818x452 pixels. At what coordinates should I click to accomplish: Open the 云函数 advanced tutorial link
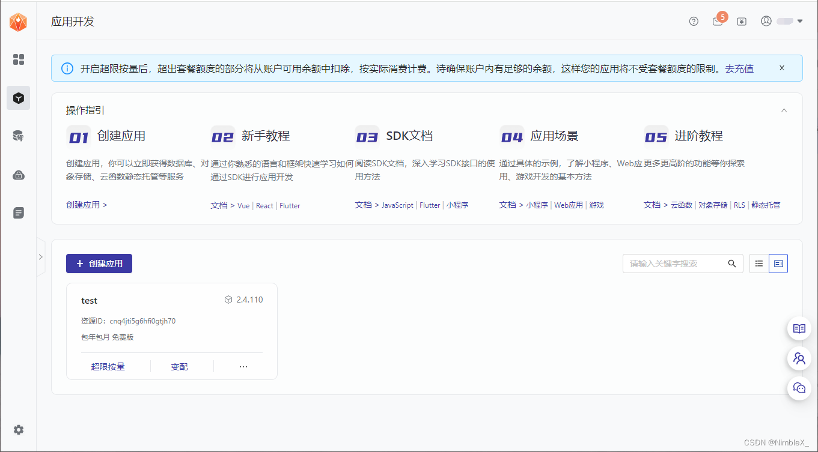pos(682,205)
